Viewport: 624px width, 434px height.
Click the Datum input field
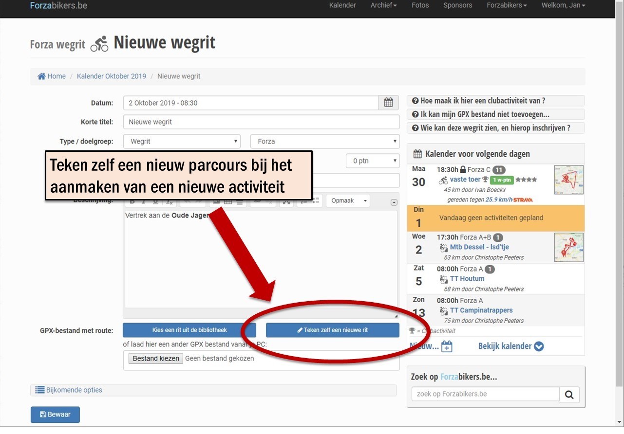pyautogui.click(x=251, y=103)
